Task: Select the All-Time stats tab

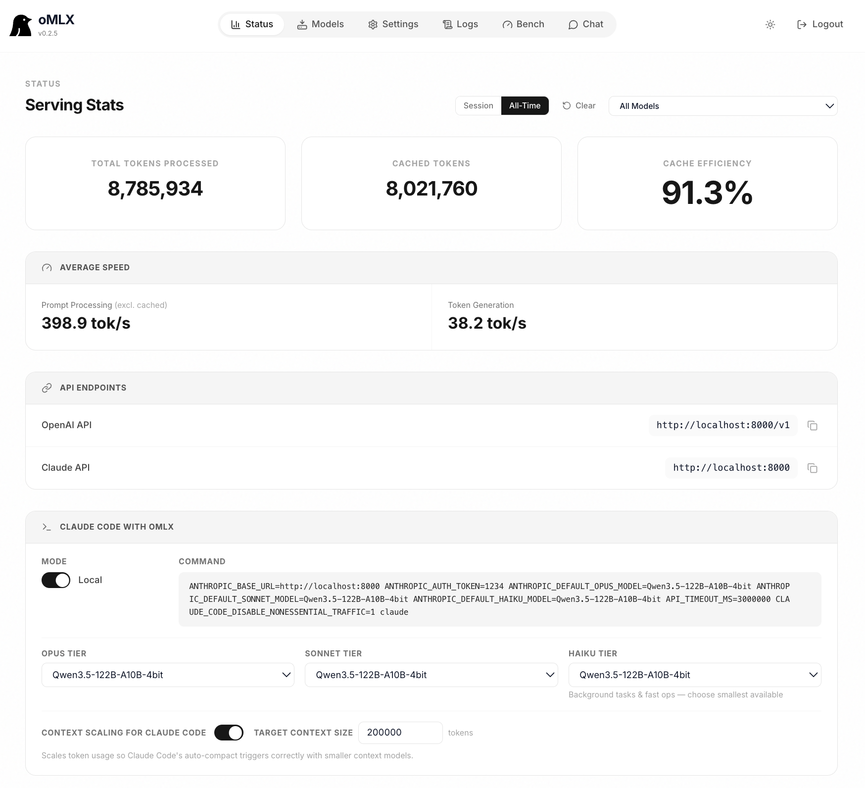Action: pyautogui.click(x=525, y=105)
